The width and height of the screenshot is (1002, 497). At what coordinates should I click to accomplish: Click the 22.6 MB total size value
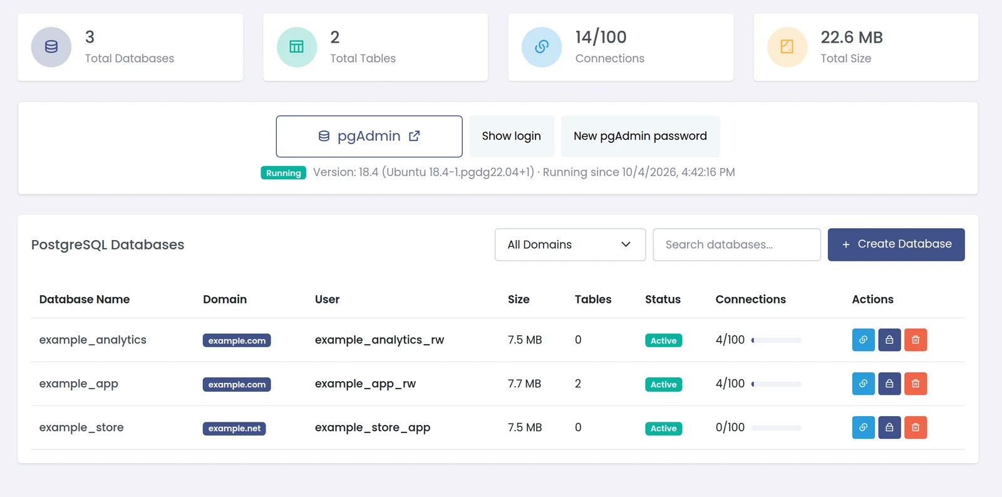coord(852,38)
